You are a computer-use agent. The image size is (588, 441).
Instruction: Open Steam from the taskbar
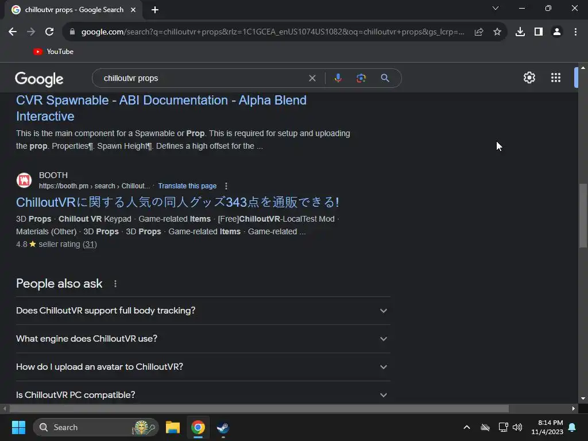coord(223,427)
